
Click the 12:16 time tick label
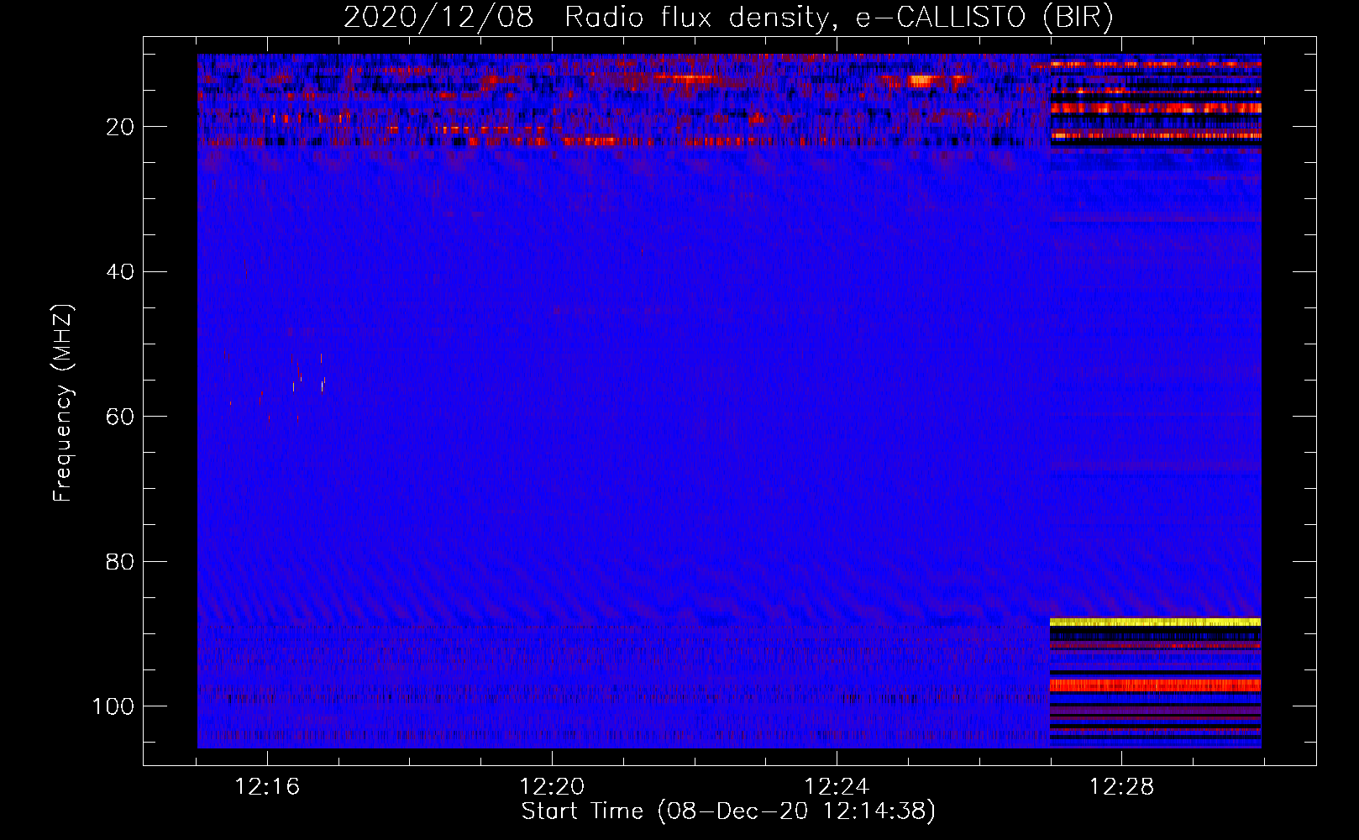click(x=267, y=787)
